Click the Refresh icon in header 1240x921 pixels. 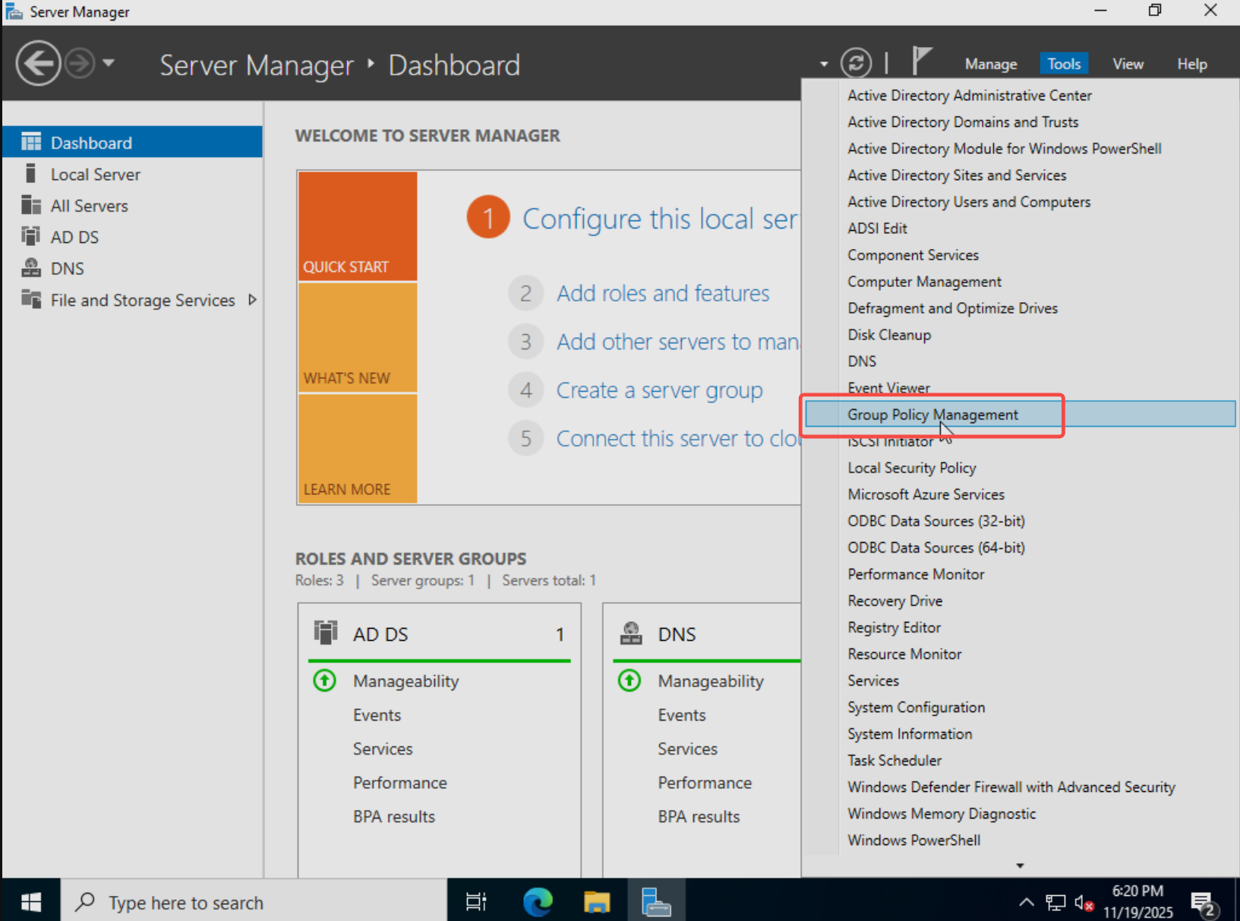click(x=856, y=63)
